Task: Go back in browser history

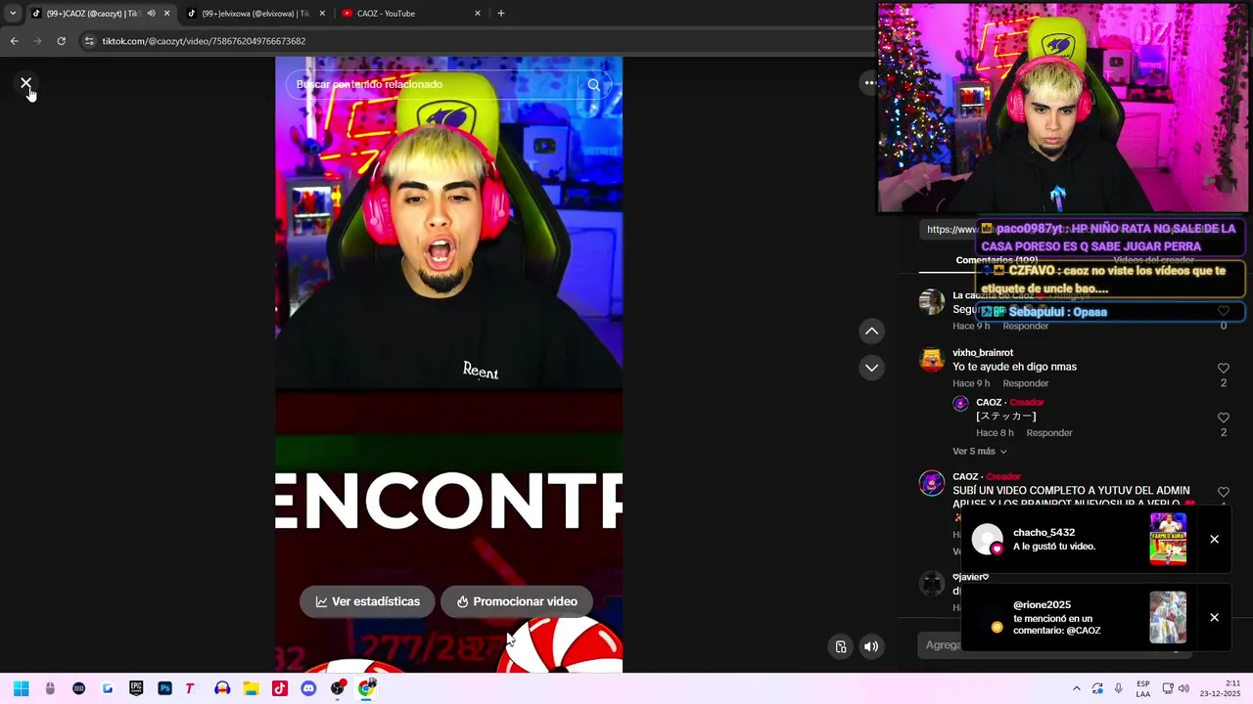Action: click(x=14, y=41)
